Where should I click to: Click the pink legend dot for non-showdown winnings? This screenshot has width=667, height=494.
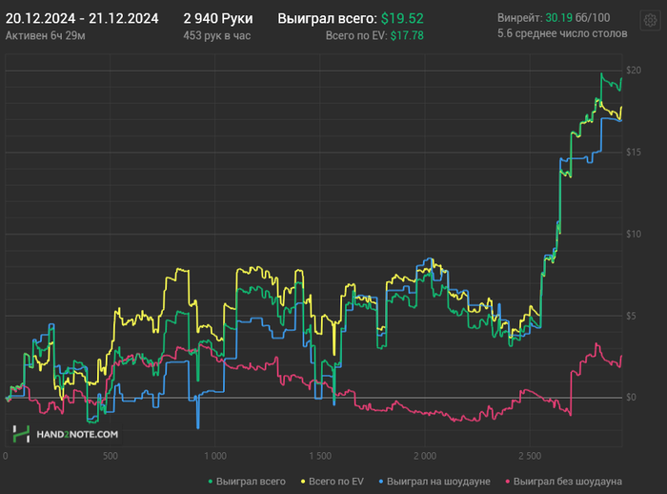(508, 482)
